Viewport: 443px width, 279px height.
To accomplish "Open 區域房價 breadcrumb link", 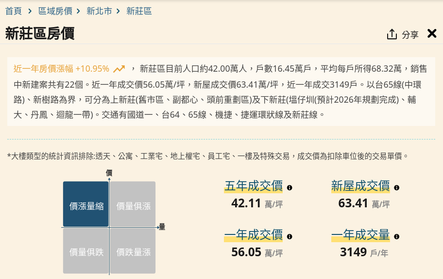I will (55, 11).
